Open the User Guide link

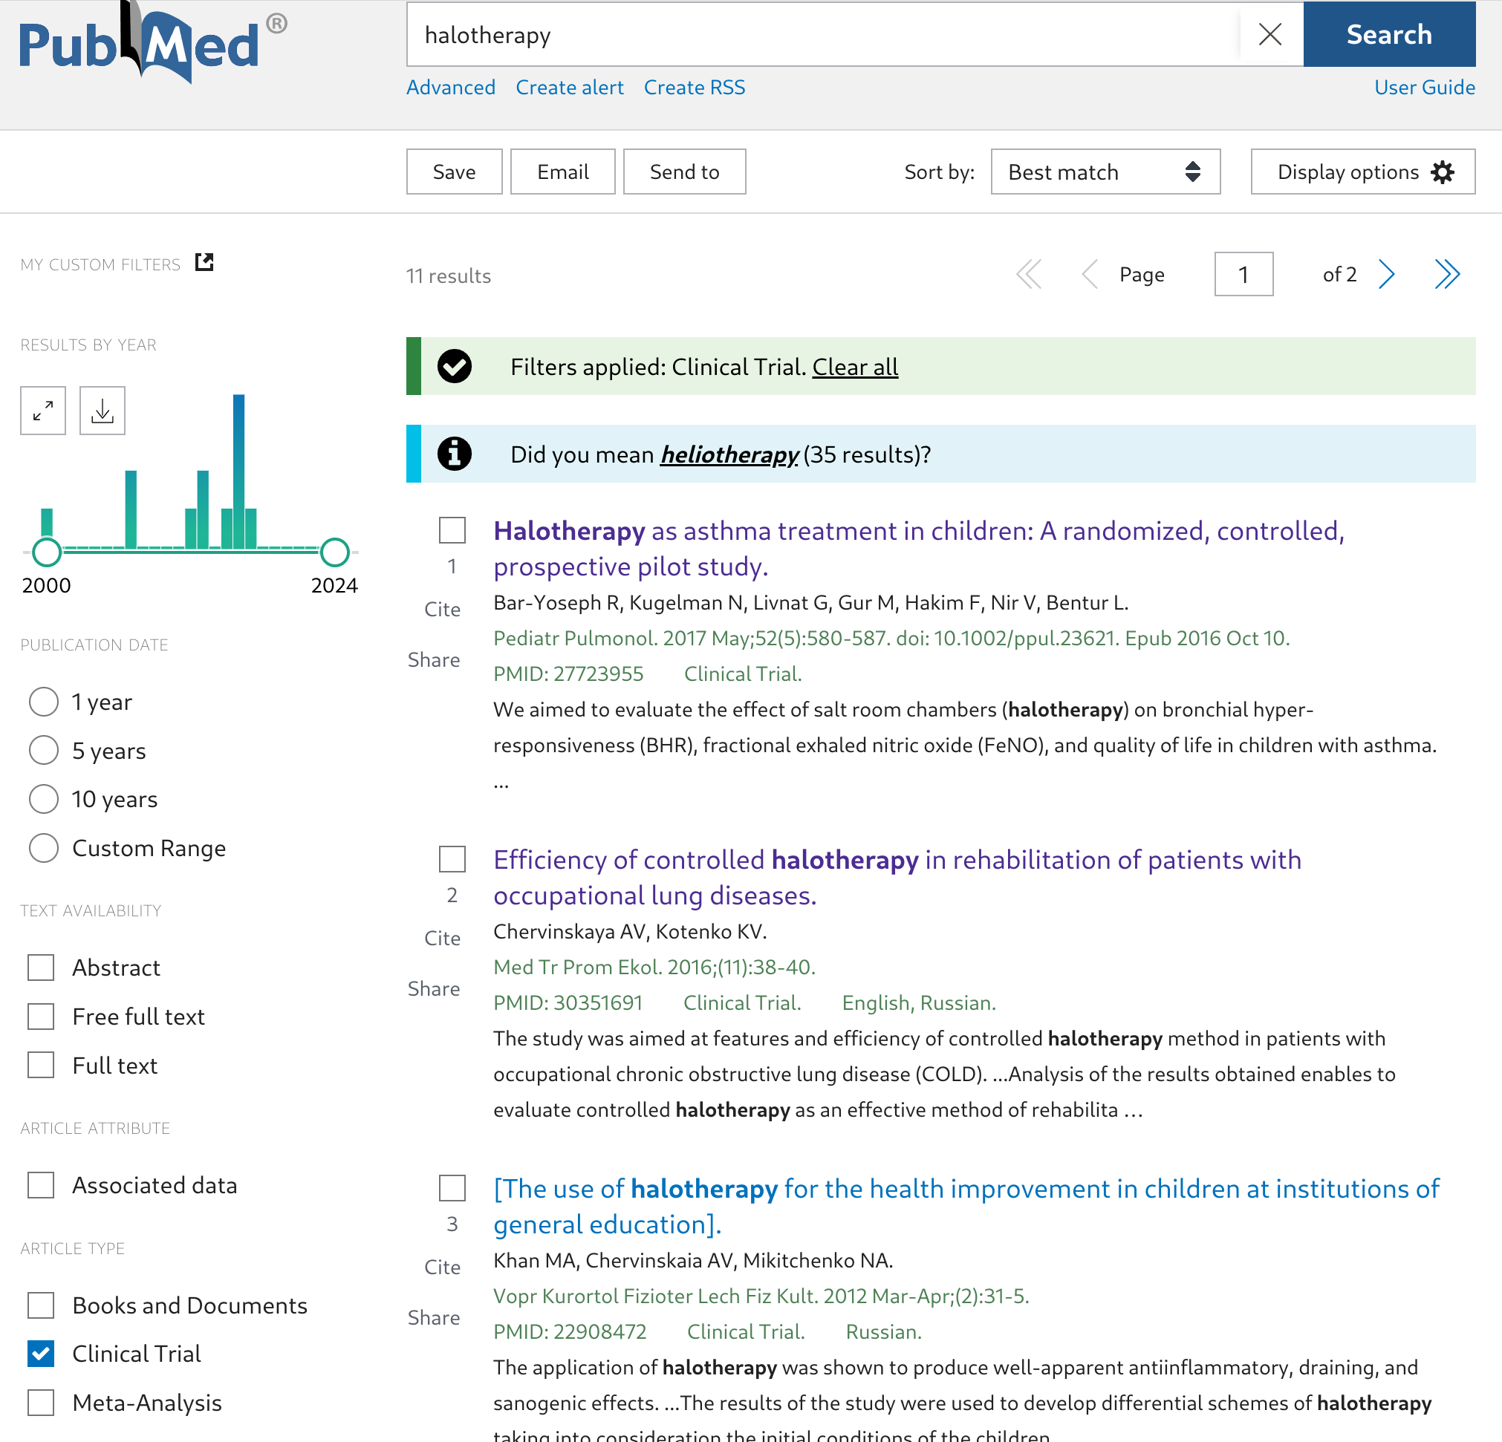coord(1425,88)
